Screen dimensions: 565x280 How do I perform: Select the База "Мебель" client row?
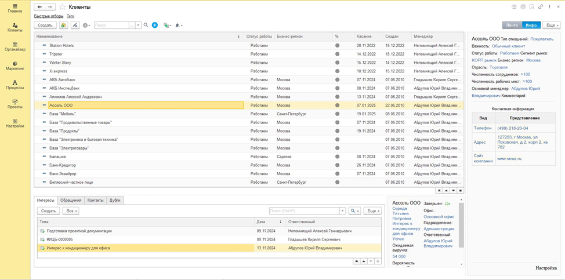tap(249, 114)
